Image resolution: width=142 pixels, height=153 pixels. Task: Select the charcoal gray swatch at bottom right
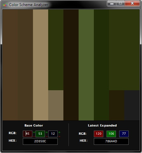click(x=132, y=105)
